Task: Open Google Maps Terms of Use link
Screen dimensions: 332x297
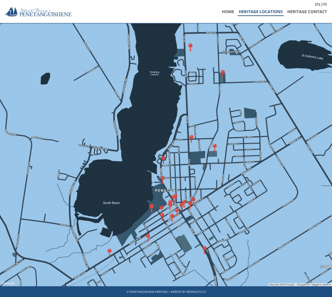Action: pos(303,284)
